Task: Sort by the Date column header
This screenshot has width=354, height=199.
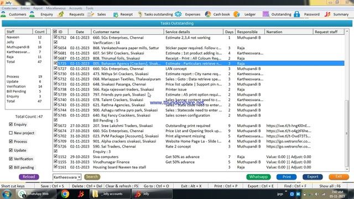Action: 80,32
